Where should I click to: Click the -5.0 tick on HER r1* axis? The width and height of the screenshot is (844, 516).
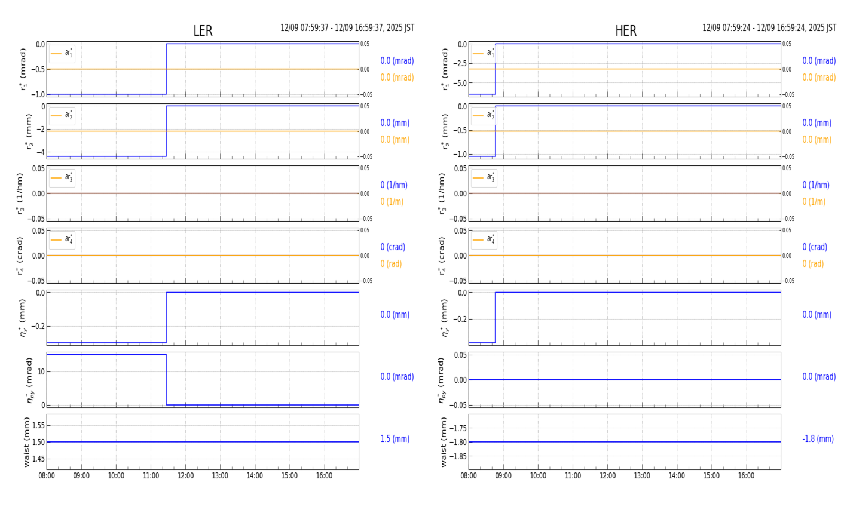(x=461, y=83)
